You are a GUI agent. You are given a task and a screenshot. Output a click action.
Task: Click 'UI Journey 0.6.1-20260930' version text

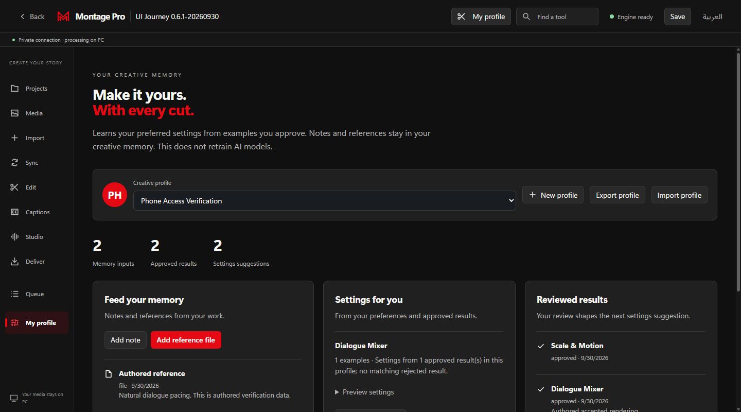[177, 16]
